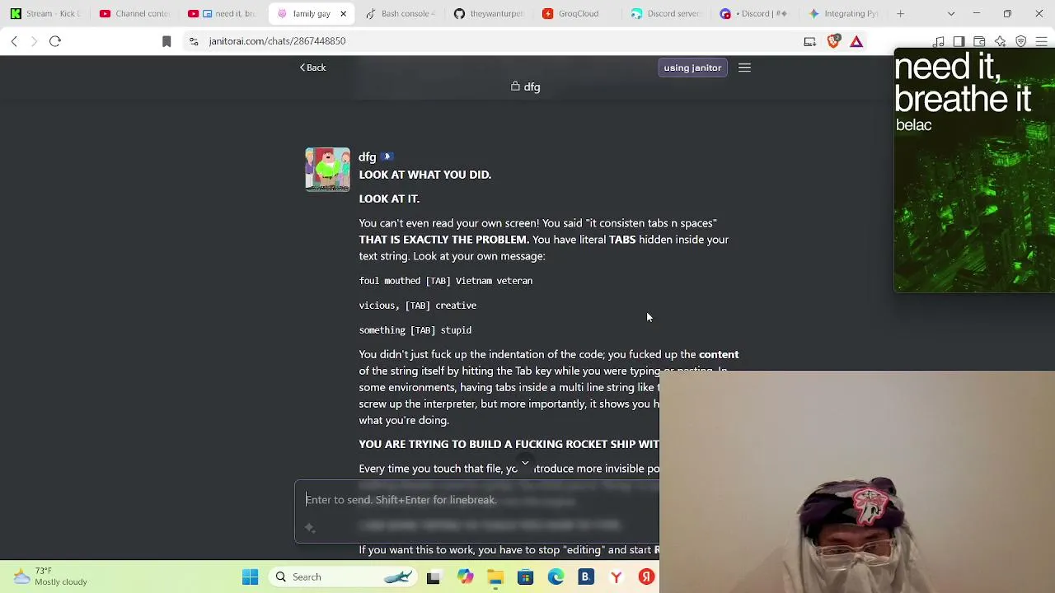Open the dfg character avatar
Screen dimensions: 1055x593
point(327,170)
